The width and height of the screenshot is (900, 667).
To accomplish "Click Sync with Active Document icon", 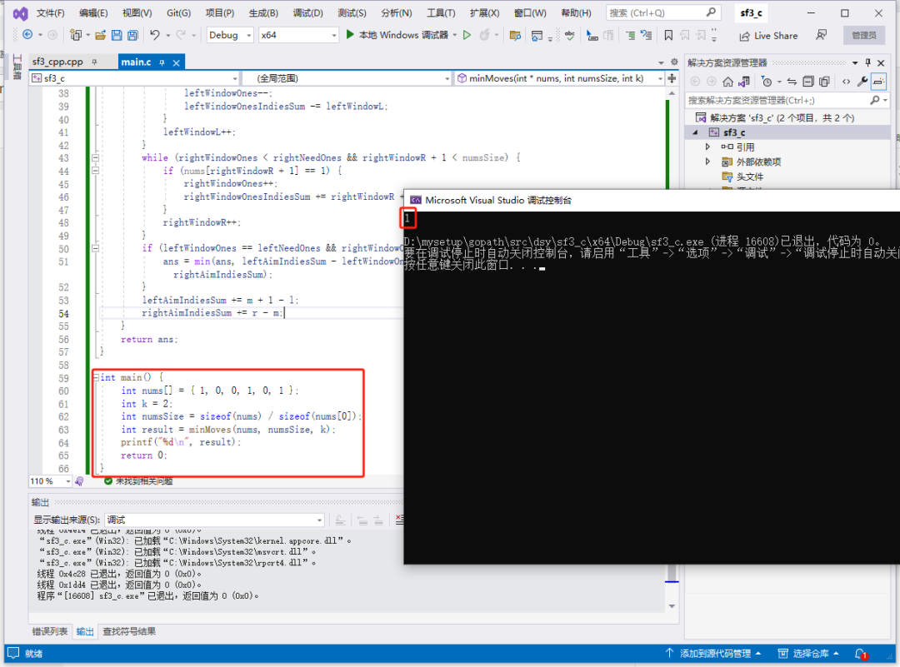I will point(792,82).
